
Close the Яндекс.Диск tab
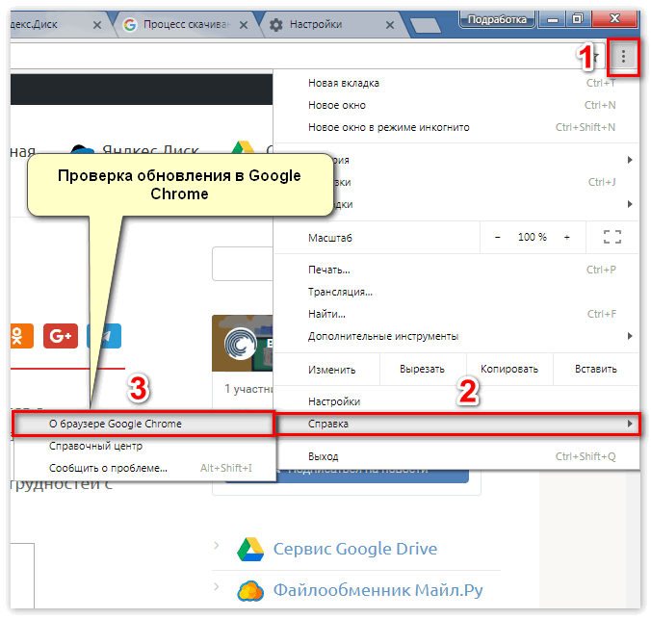pyautogui.click(x=96, y=25)
